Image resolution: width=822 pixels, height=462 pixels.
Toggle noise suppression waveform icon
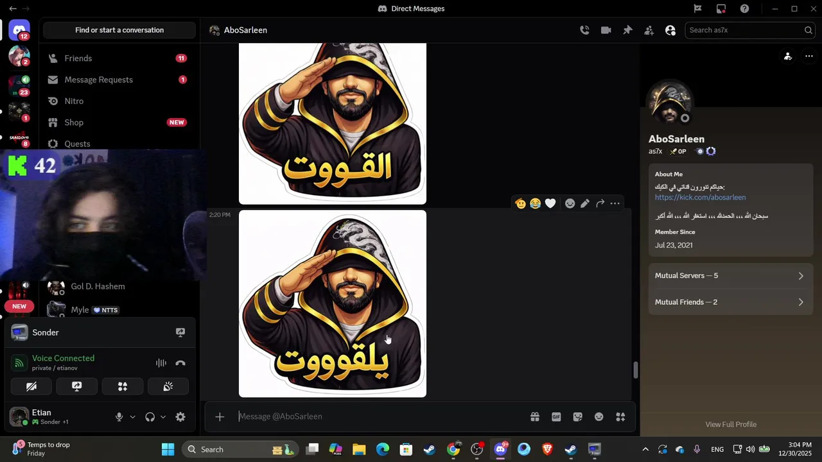pyautogui.click(x=161, y=363)
